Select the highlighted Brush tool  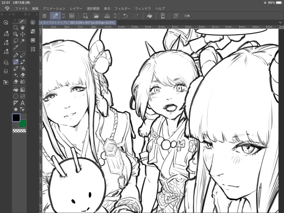(x=16, y=62)
